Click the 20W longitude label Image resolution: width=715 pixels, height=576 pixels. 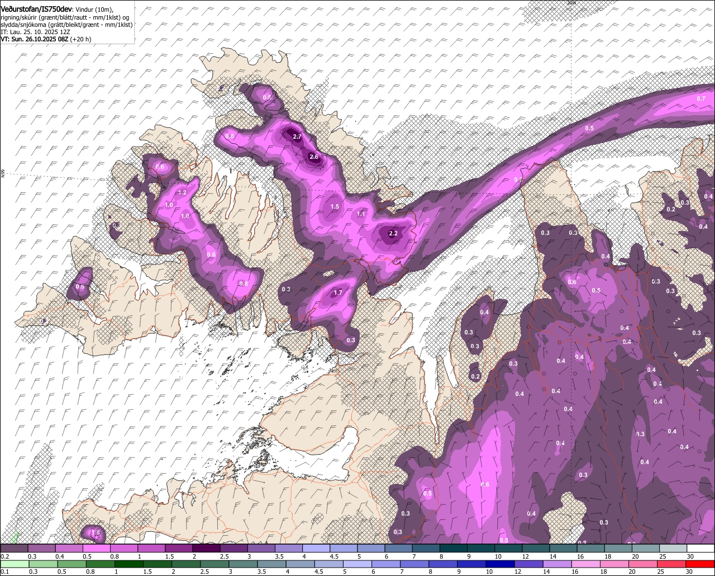coord(571,3)
